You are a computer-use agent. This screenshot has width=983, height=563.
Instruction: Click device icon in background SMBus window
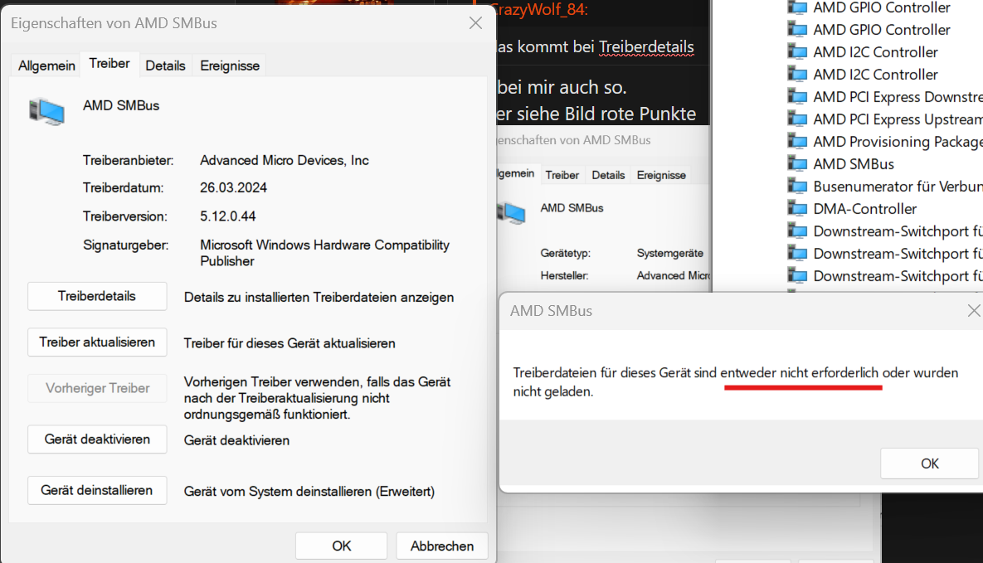click(x=511, y=213)
